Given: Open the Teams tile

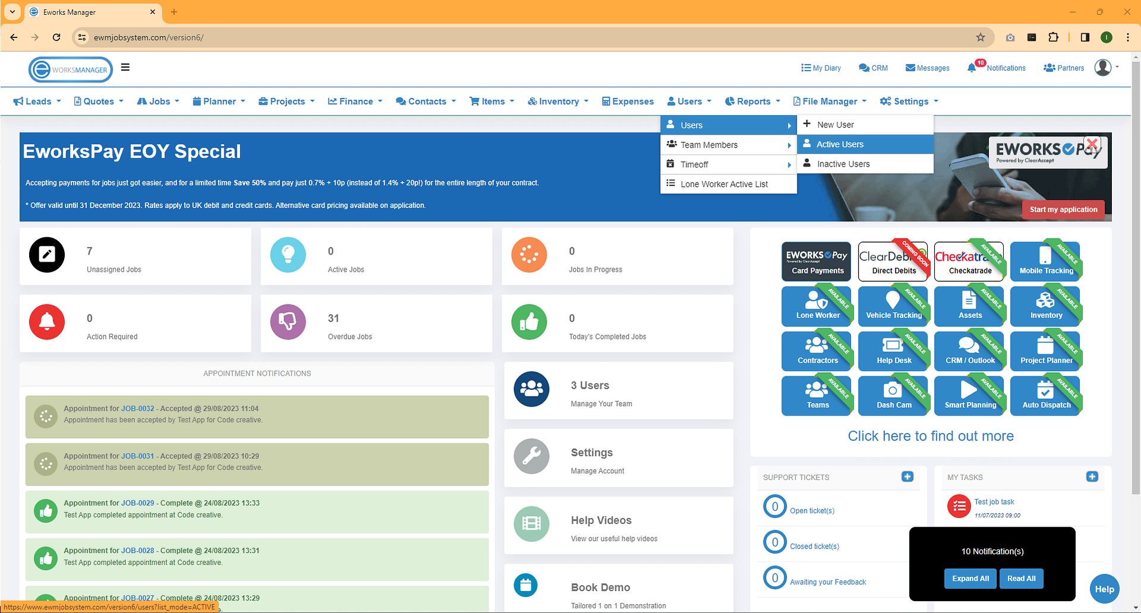Looking at the screenshot, I should [817, 396].
